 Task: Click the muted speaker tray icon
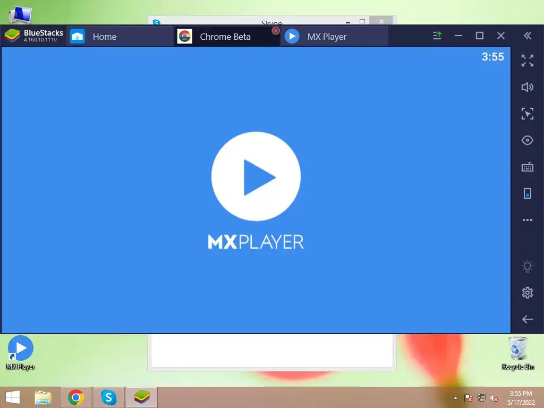coord(494,398)
